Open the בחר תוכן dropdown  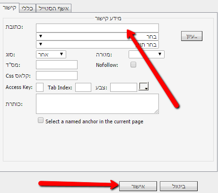[97, 45]
